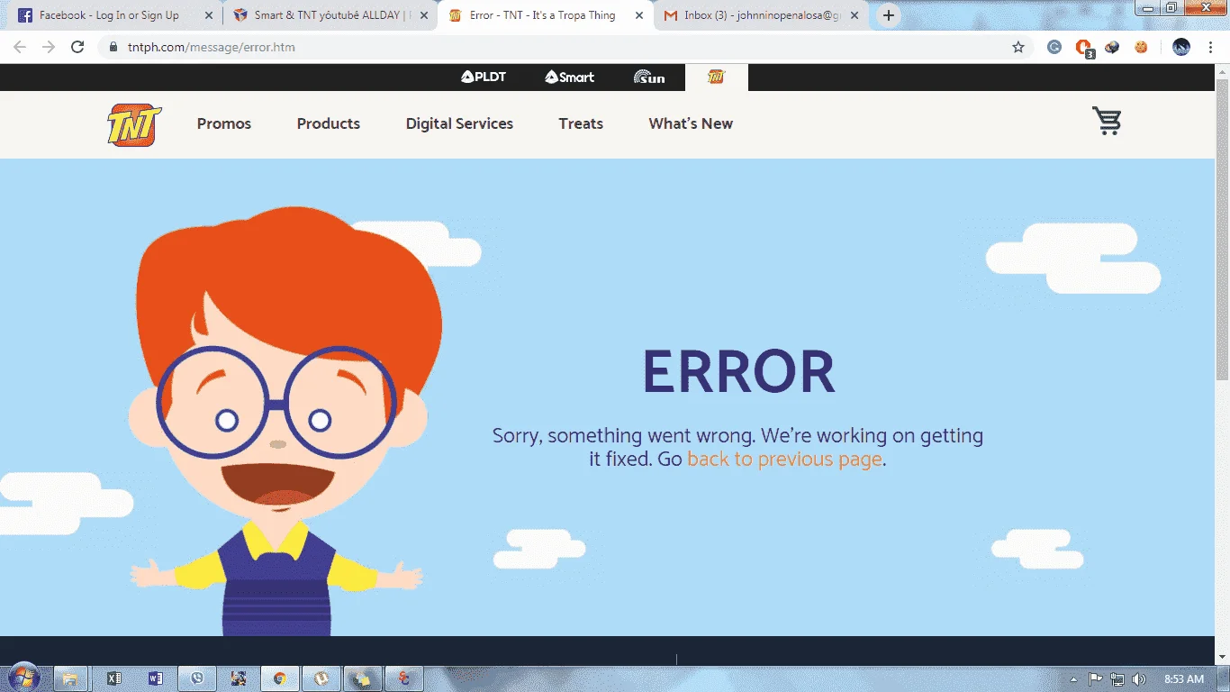Close the Gmail Inbox tab

(855, 15)
